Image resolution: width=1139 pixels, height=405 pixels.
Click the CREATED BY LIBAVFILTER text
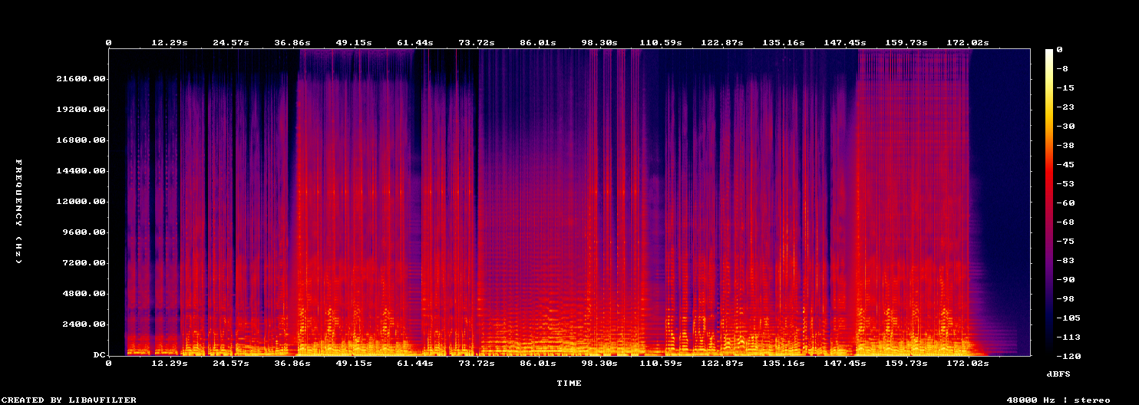pyautogui.click(x=69, y=400)
